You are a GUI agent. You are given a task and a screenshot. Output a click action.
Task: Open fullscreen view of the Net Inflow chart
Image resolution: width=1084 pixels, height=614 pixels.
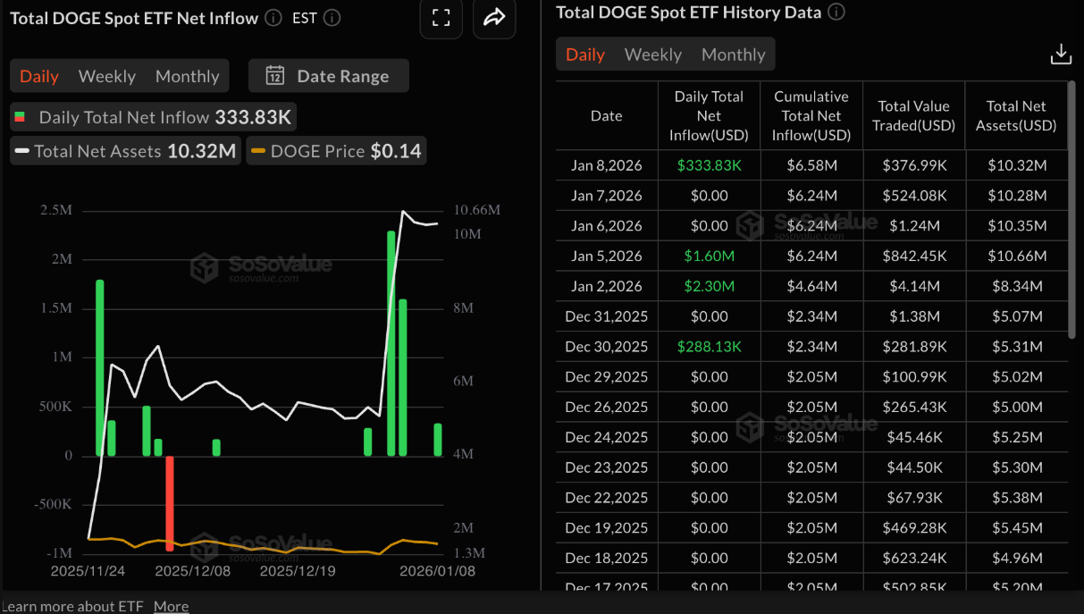[x=441, y=18]
